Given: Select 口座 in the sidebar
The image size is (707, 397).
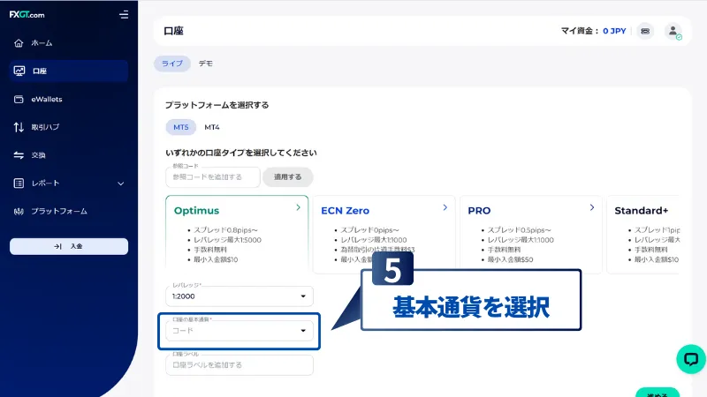Looking at the screenshot, I should 69,71.
